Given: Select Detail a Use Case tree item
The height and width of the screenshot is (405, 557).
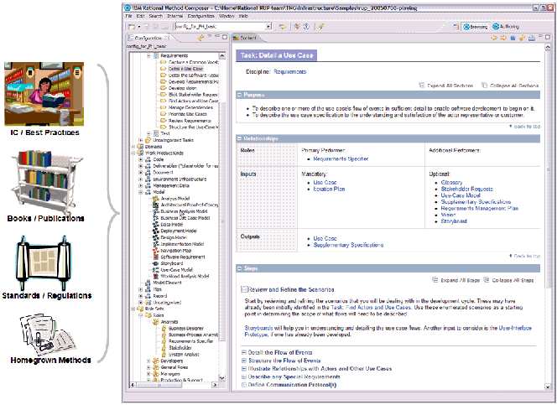Looking at the screenshot, I should coord(185,69).
